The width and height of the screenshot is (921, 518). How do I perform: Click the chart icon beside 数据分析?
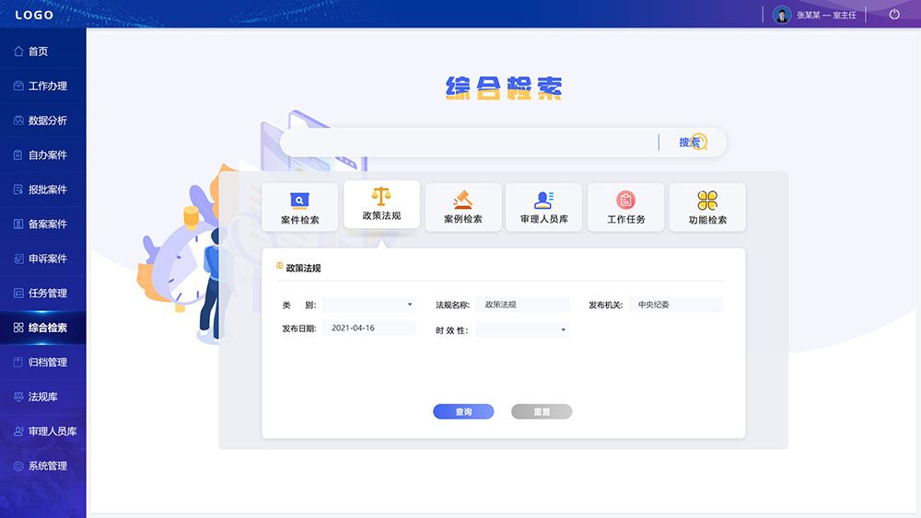18,121
